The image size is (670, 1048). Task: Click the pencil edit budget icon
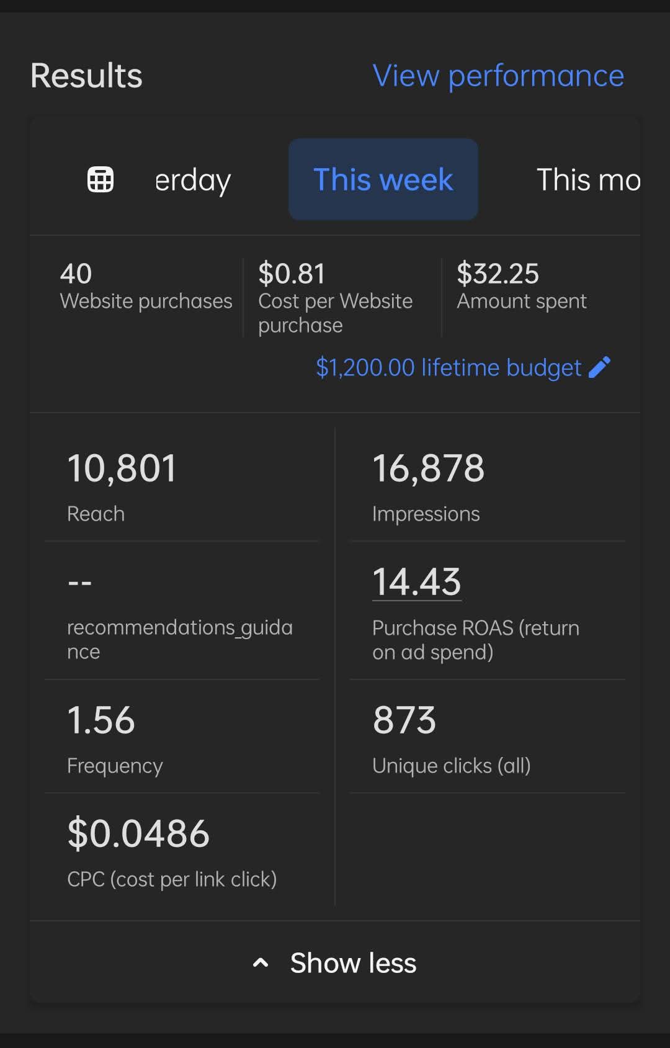point(599,367)
